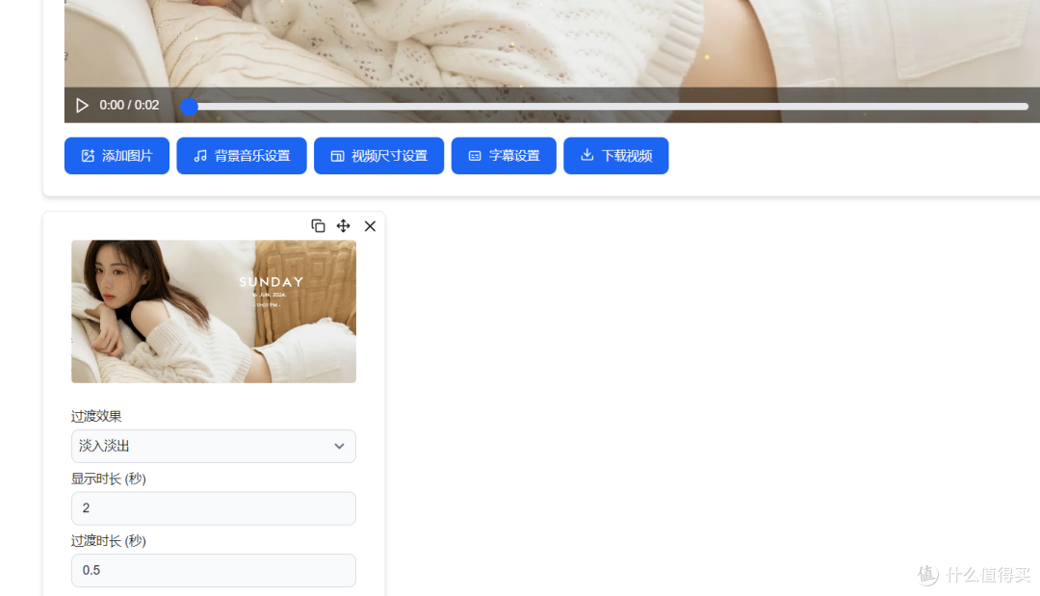The image size is (1040, 596).
Task: Select the SUNDAY image thumbnail
Action: pyautogui.click(x=214, y=312)
